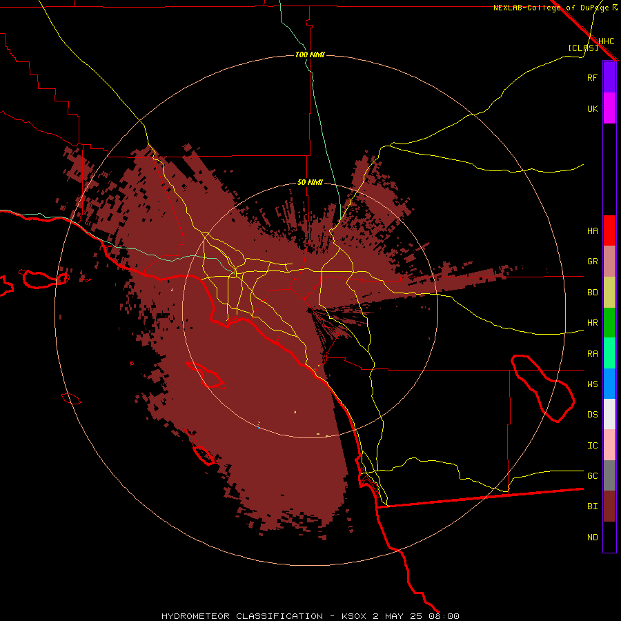Click the 'IC' legend label
The image size is (621, 621).
tap(592, 446)
